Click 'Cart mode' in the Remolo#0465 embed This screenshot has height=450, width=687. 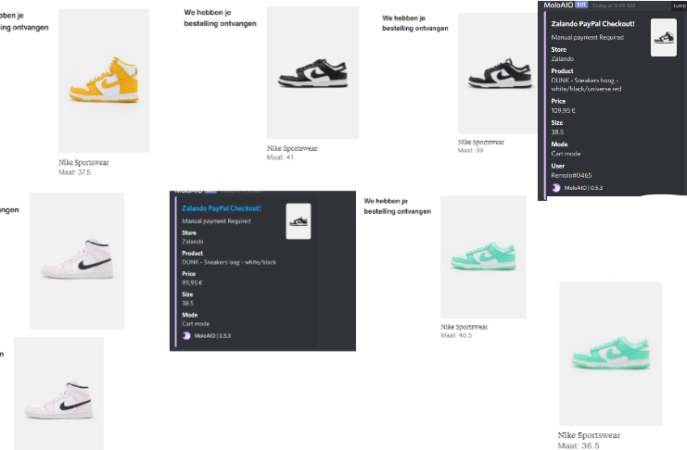point(566,154)
